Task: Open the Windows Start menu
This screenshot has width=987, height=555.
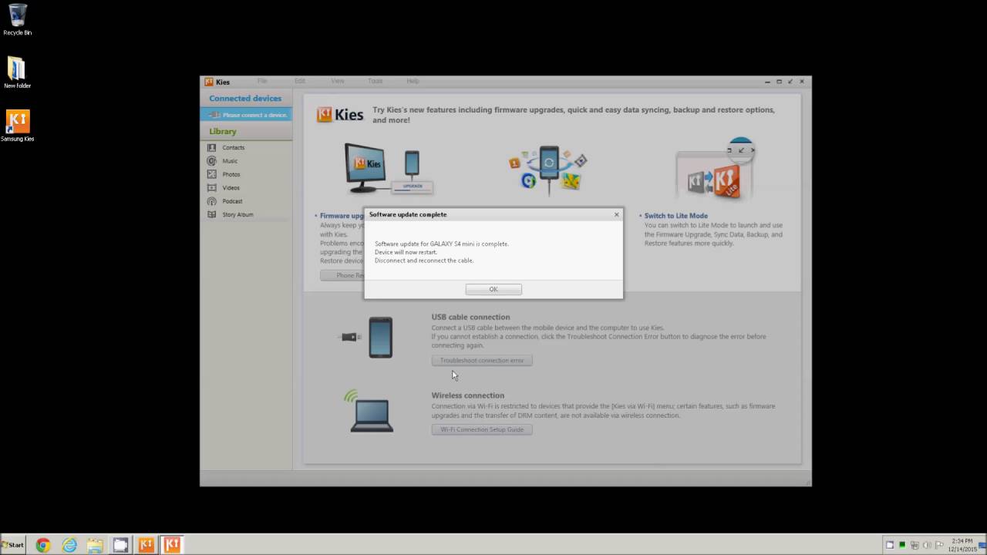Action: (13, 544)
